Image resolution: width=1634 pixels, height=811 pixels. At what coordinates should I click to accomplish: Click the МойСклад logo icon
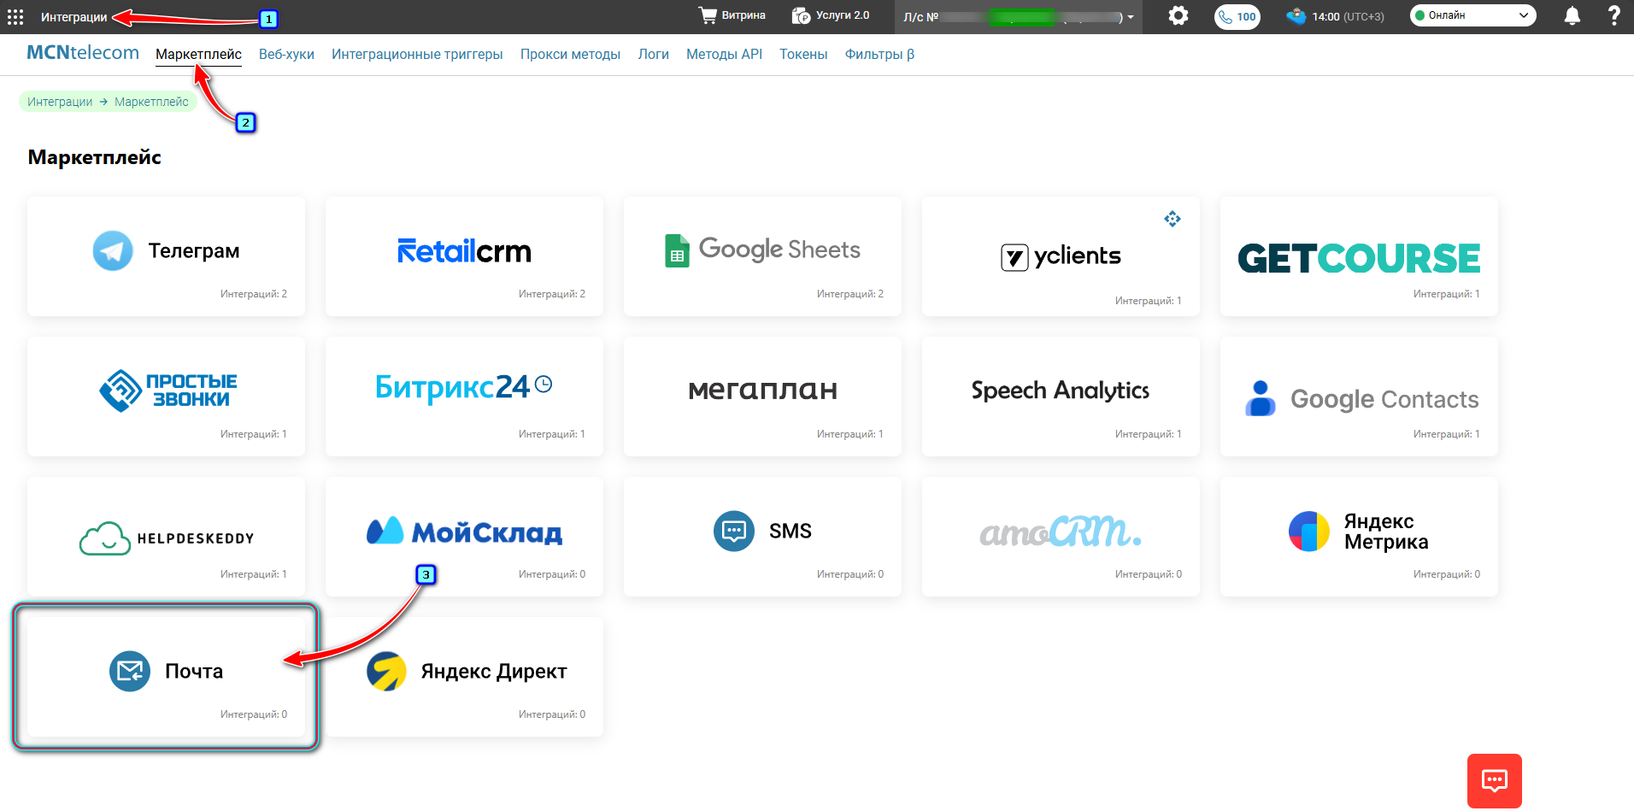coord(385,531)
